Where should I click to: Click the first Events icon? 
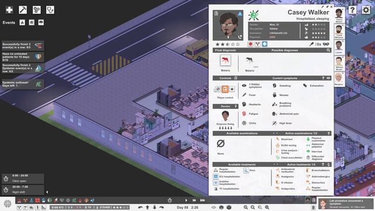(x=22, y=22)
